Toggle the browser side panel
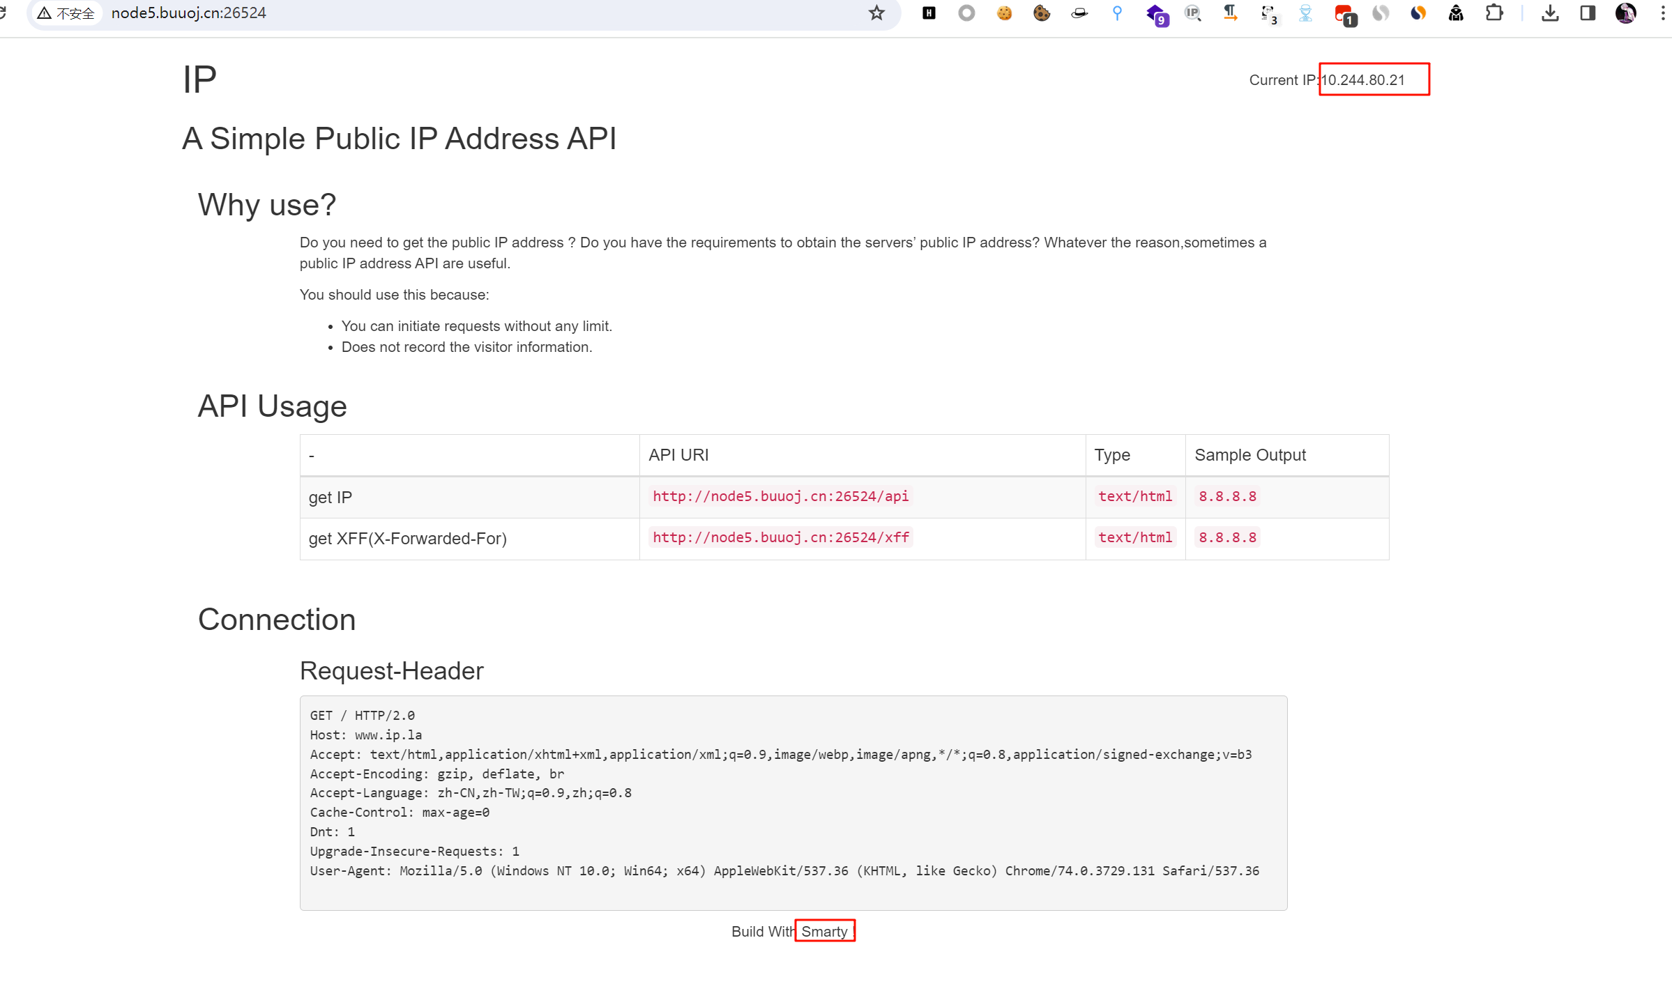 point(1588,13)
